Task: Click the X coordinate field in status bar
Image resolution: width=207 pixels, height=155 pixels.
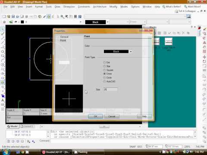Action: pos(155,146)
